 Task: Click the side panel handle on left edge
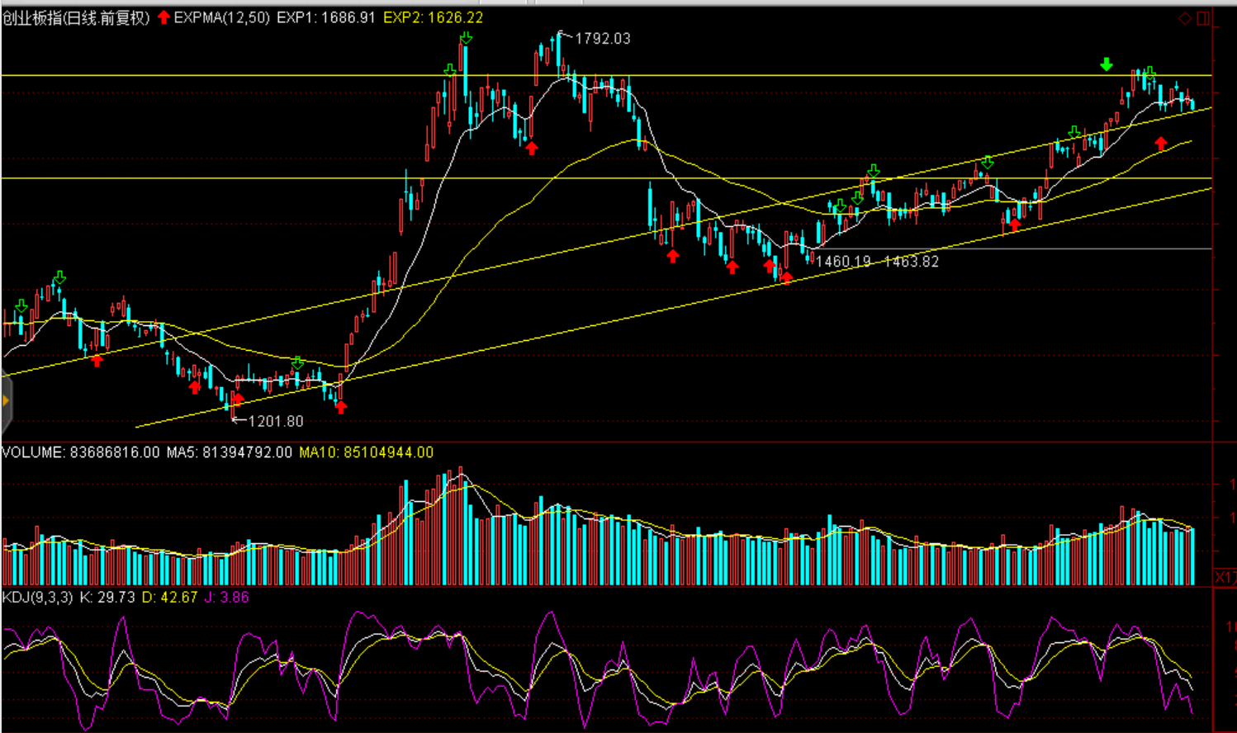coord(5,401)
